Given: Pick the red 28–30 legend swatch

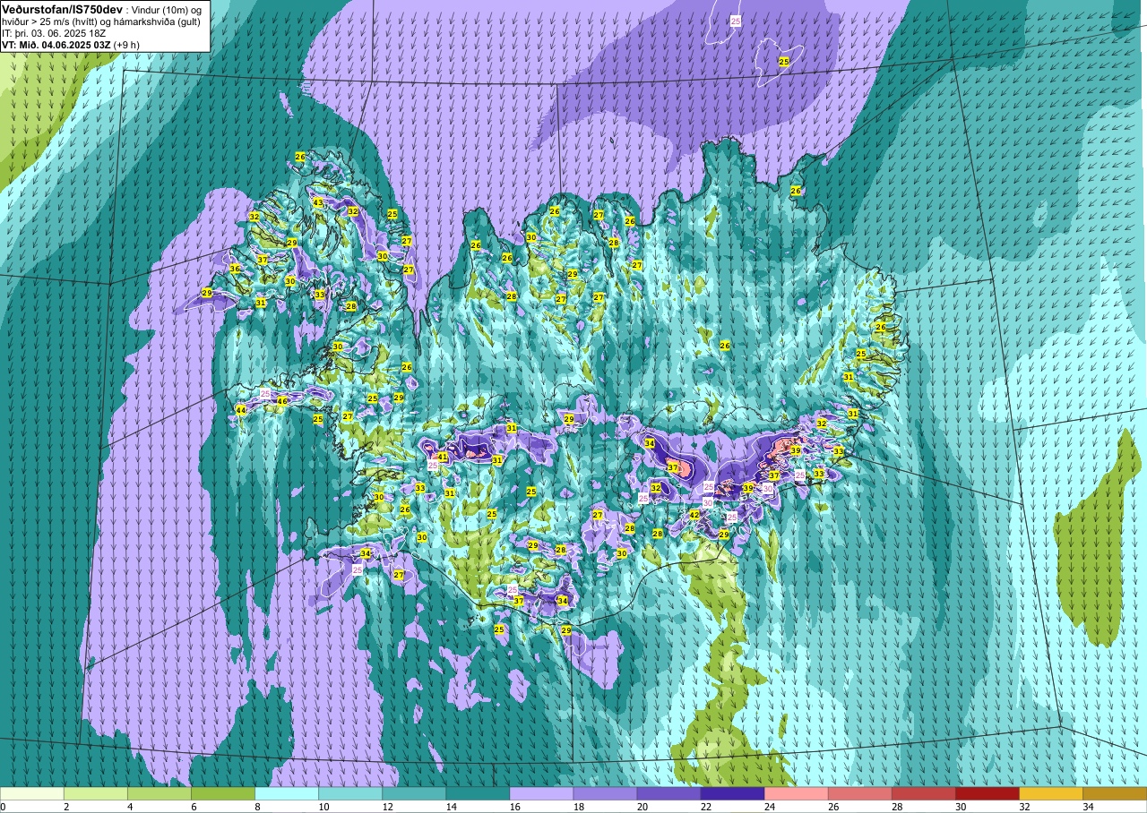Looking at the screenshot, I should [x=923, y=793].
